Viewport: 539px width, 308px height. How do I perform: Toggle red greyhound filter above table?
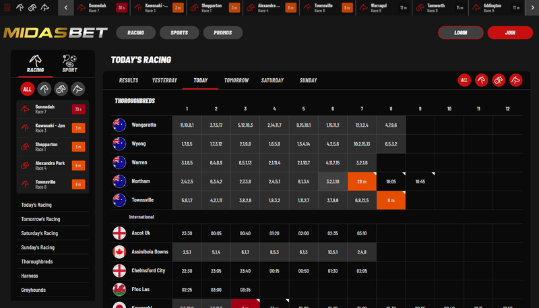point(516,80)
